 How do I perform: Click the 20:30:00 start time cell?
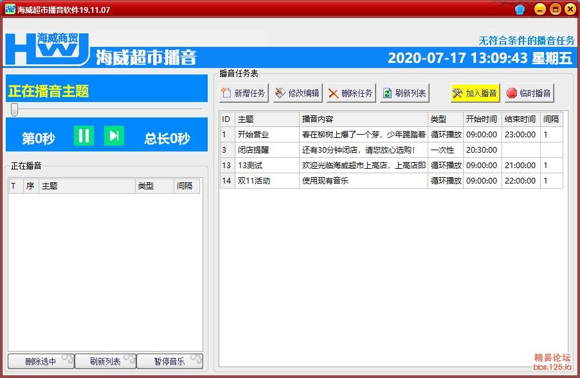coord(482,150)
